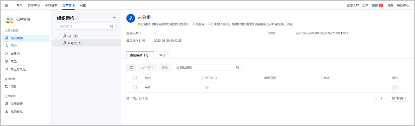Viewport: 415px width, 126px height.
Task: Add a new department with plus icon
Action: click(114, 18)
